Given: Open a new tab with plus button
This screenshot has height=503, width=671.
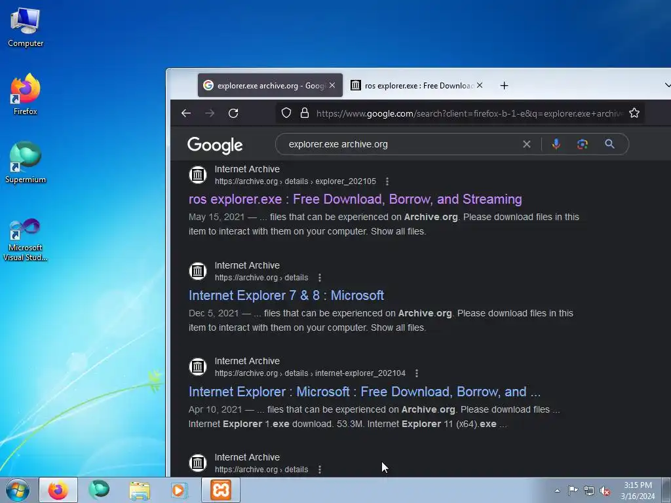Looking at the screenshot, I should 504,86.
